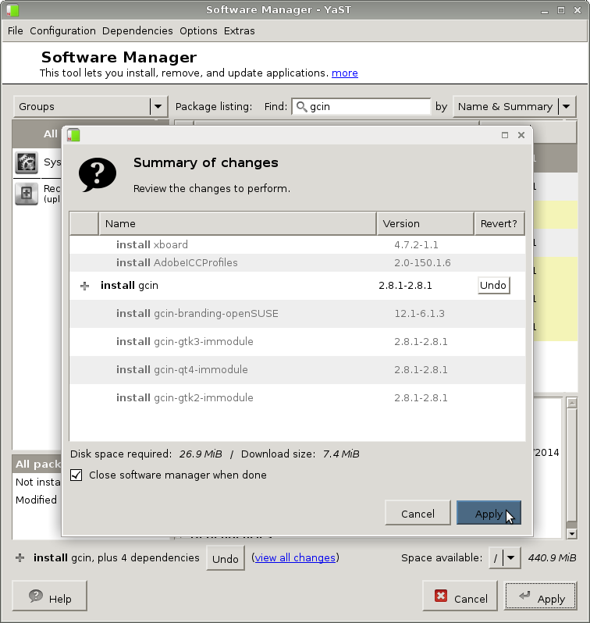590x623 pixels.
Task: Click the magnifier icon in Find field
Action: point(301,106)
